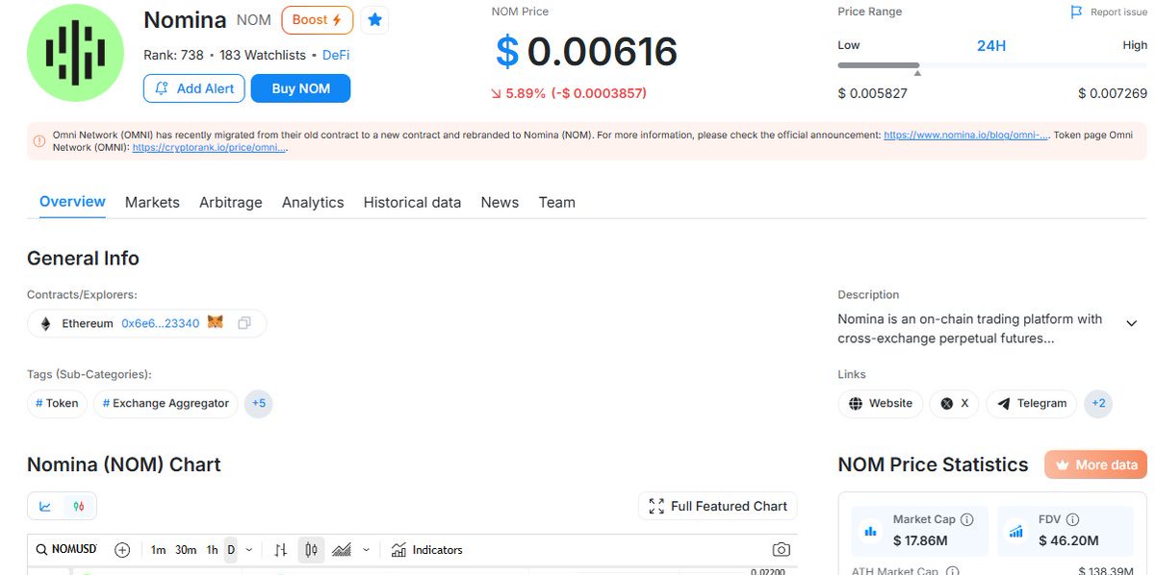Select the 30m chart interval
Screen dimensions: 1155x575
pos(186,550)
